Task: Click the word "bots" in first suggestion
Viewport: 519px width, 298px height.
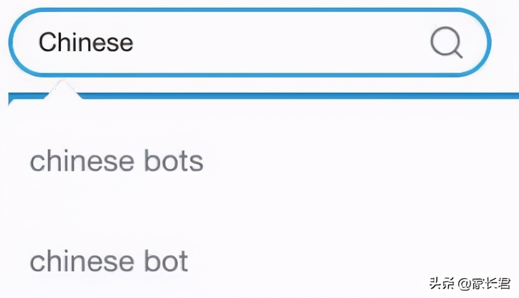Action: pos(174,161)
